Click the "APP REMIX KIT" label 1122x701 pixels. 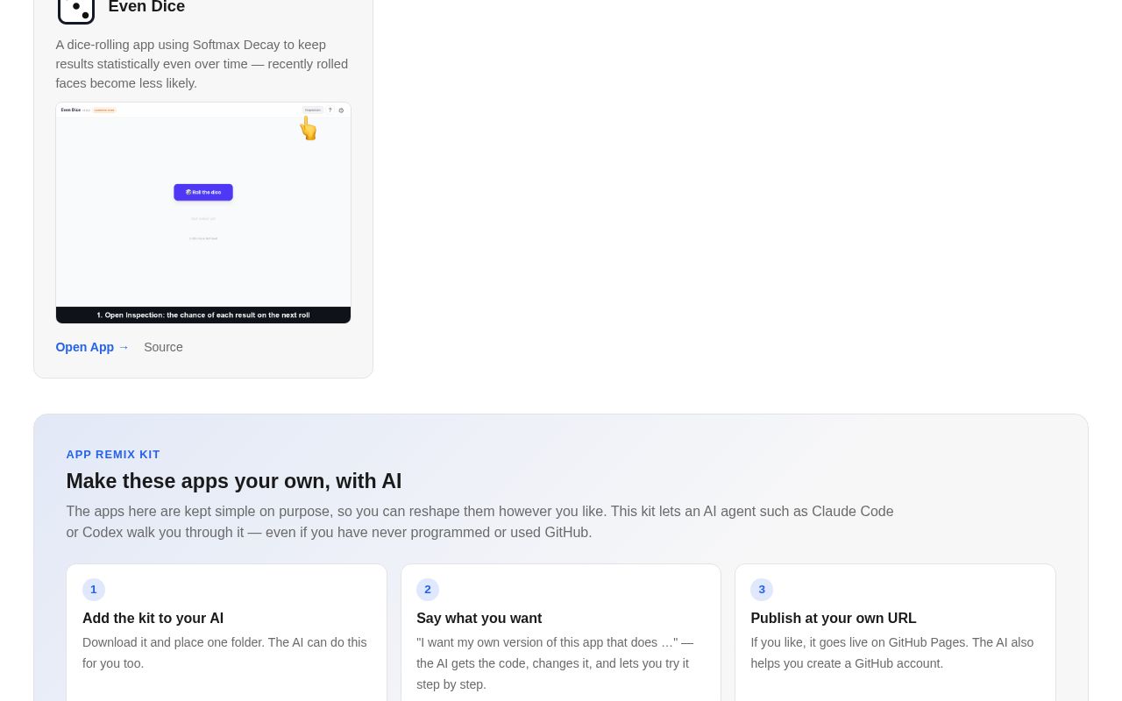113,454
